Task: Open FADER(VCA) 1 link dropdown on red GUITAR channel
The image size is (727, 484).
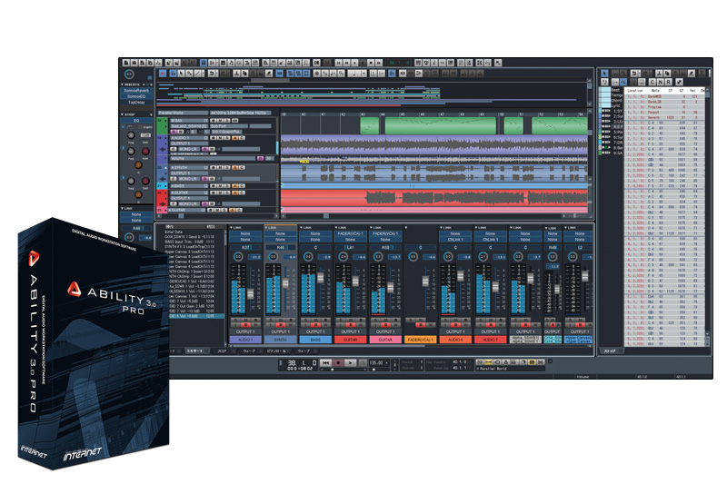Action: [350, 233]
